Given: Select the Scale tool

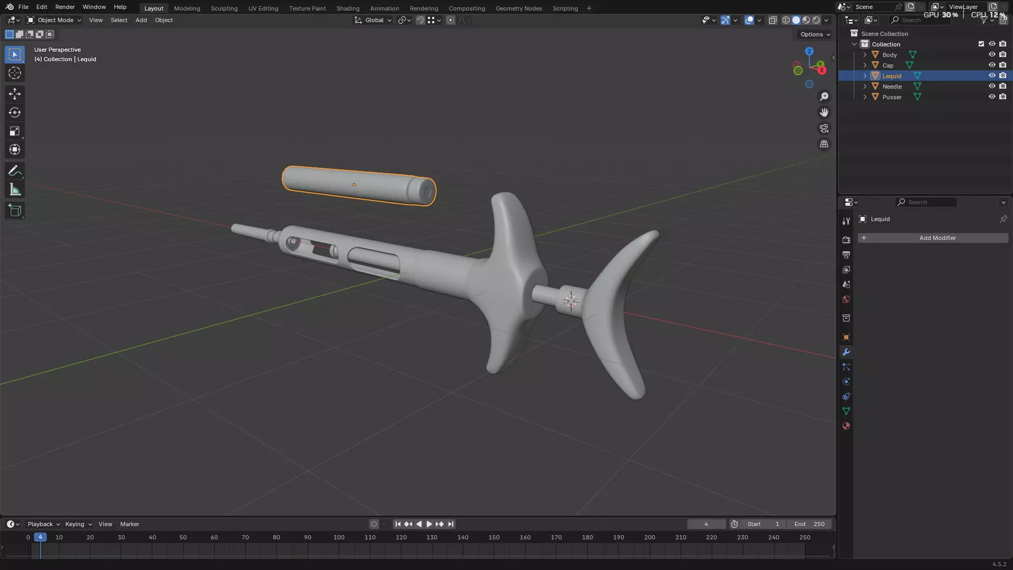Looking at the screenshot, I should pos(15,131).
